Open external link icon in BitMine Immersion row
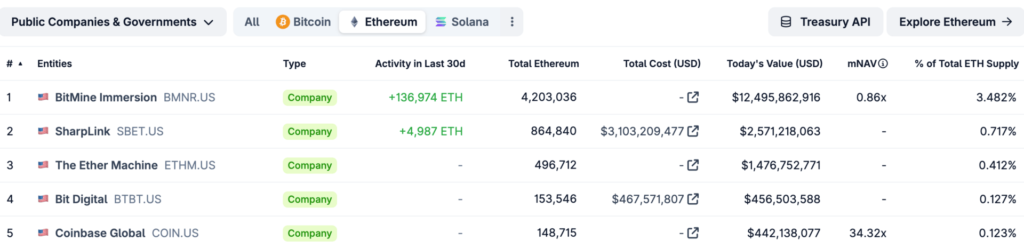1024x248 pixels. point(693,97)
